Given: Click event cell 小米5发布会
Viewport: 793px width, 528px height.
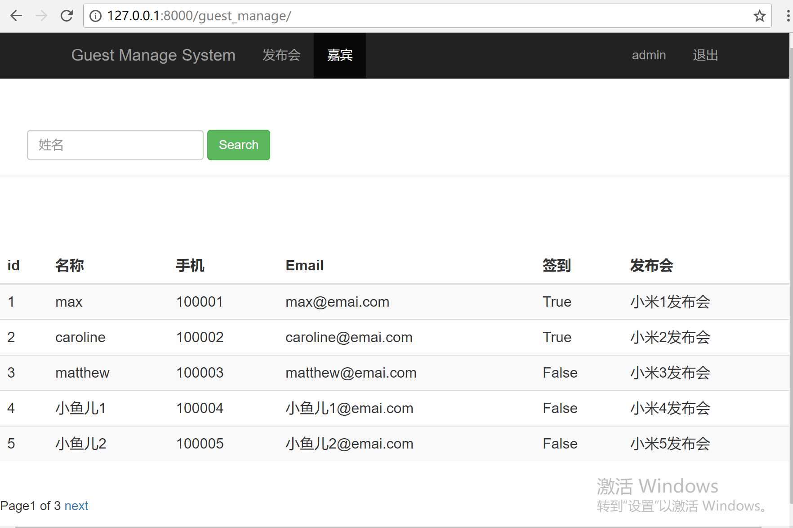Looking at the screenshot, I should (x=670, y=444).
